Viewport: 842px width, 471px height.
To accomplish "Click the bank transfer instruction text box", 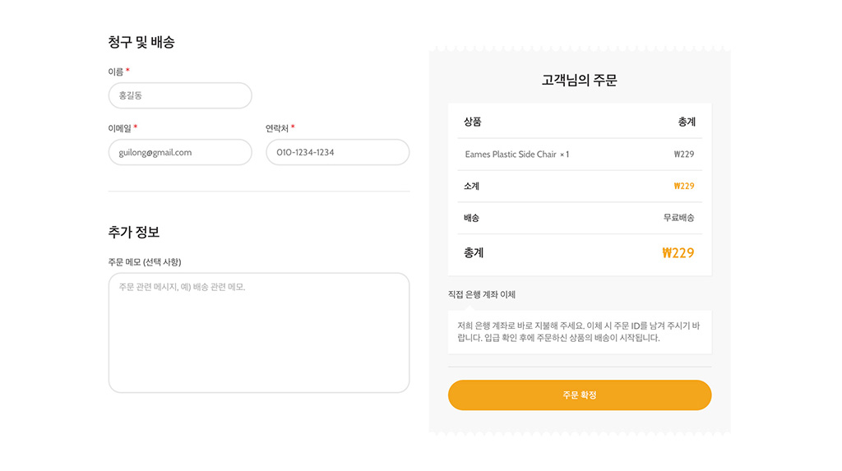I will tap(579, 332).
